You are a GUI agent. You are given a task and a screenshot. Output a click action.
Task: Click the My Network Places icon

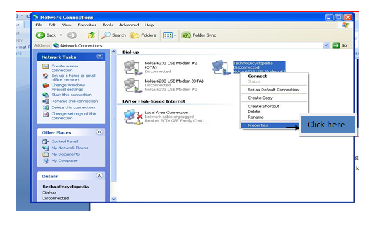(x=45, y=148)
